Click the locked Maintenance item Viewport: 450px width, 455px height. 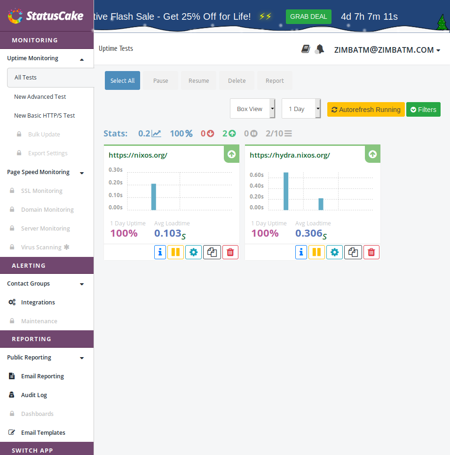click(33, 321)
